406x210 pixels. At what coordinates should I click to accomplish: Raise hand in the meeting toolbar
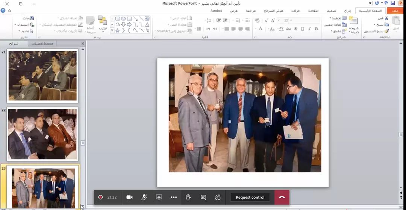point(188,197)
